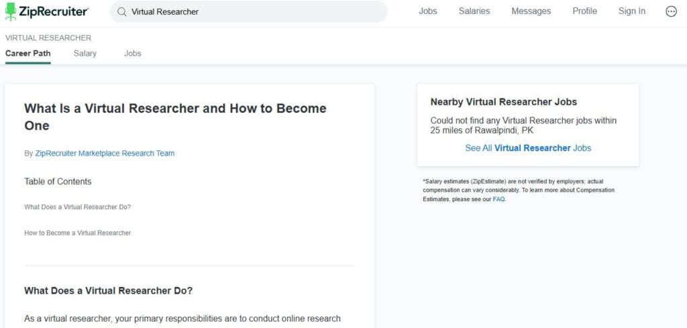Go to Salaries in the top navigation

click(x=474, y=11)
